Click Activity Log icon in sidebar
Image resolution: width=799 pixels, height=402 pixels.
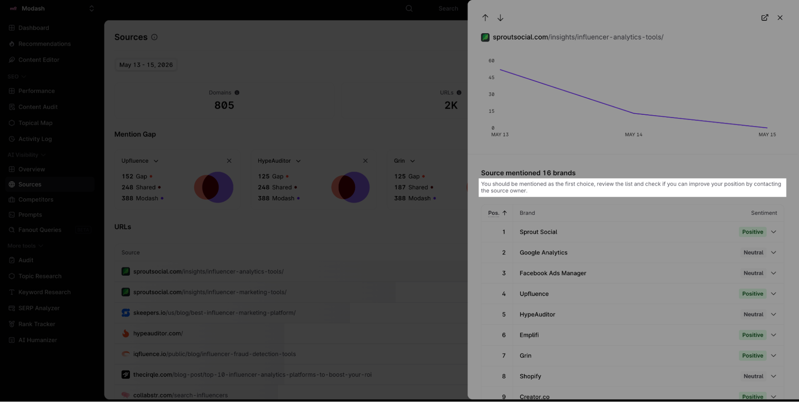12,139
